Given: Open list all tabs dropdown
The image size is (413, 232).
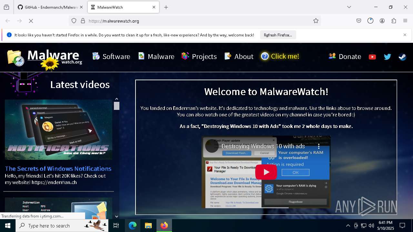Looking at the screenshot, I should (x=349, y=7).
